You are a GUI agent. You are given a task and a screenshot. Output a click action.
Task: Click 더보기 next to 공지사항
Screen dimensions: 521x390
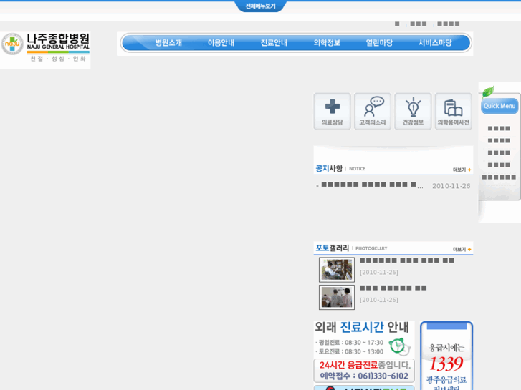(x=462, y=170)
